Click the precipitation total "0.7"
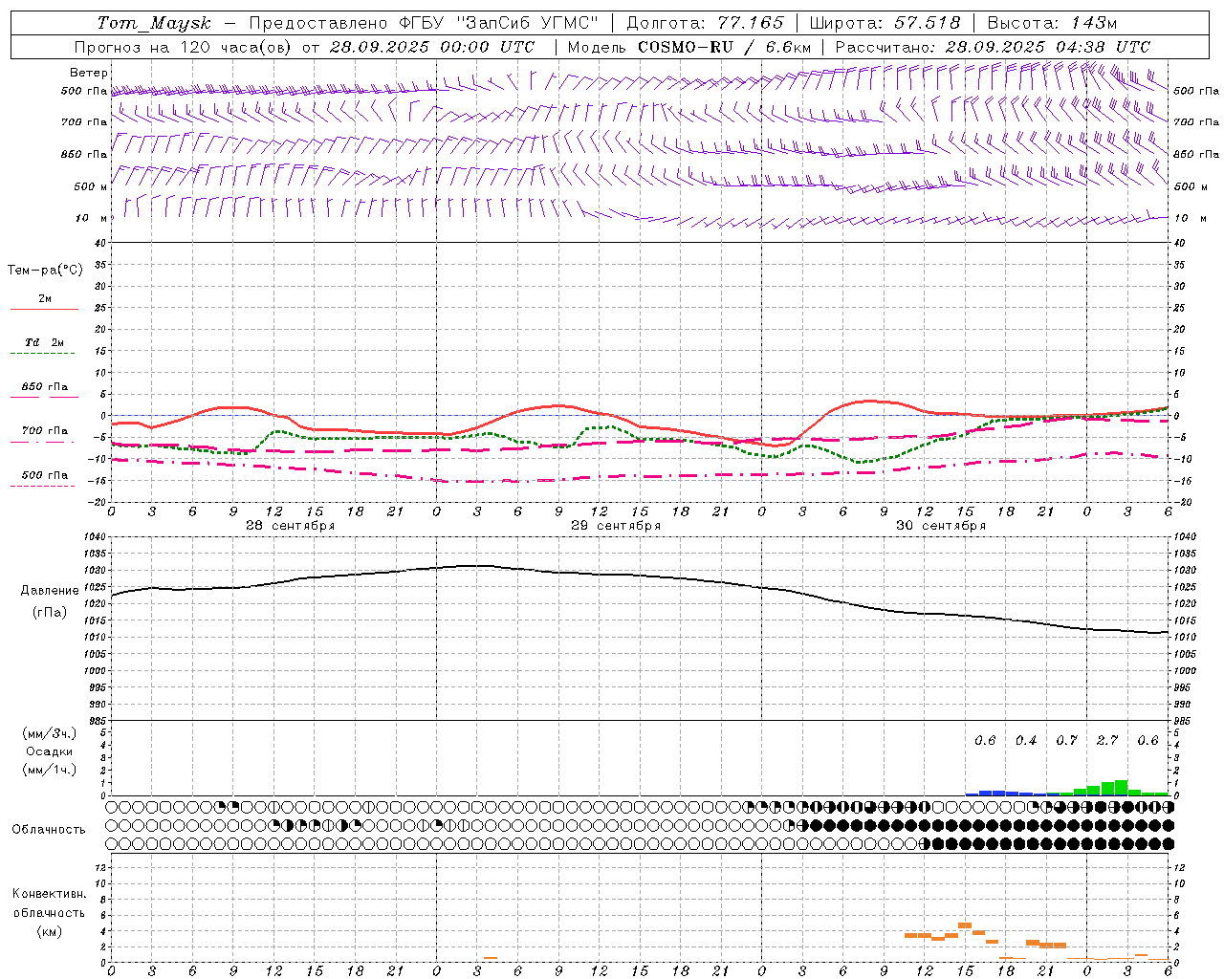The height and width of the screenshot is (979, 1224). 1066,741
